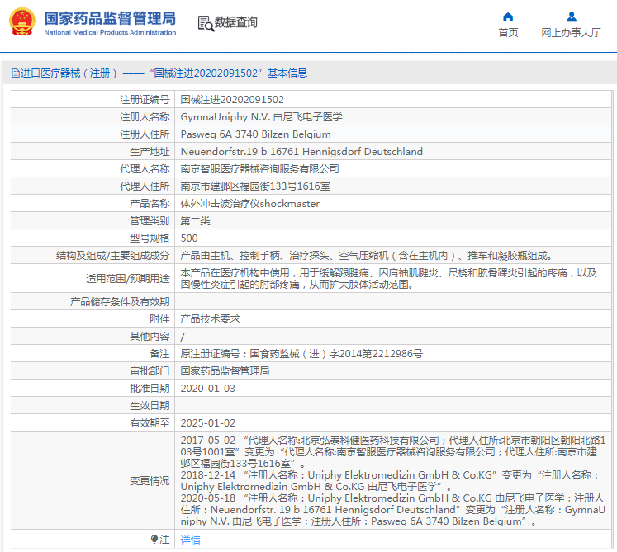Click the 进口医疗器械(注册) section header text

click(69, 73)
